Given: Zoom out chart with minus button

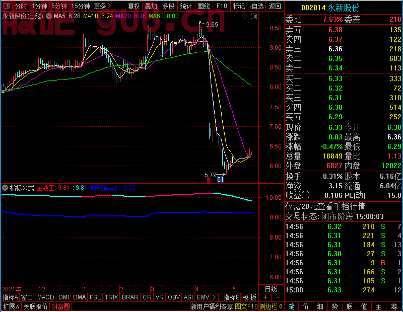Looking at the screenshot, I should [278, 297].
